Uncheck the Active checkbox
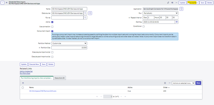This screenshot has height=105, width=214. click(x=52, y=22)
